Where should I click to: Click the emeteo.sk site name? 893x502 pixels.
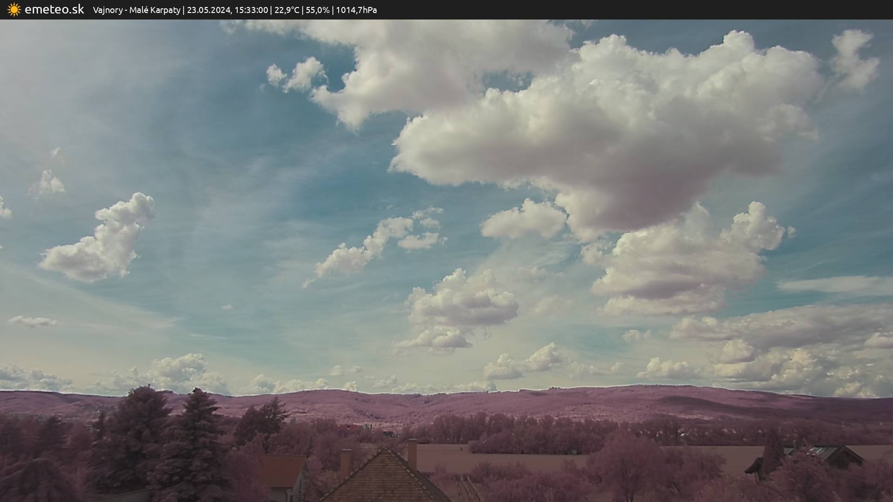54,10
